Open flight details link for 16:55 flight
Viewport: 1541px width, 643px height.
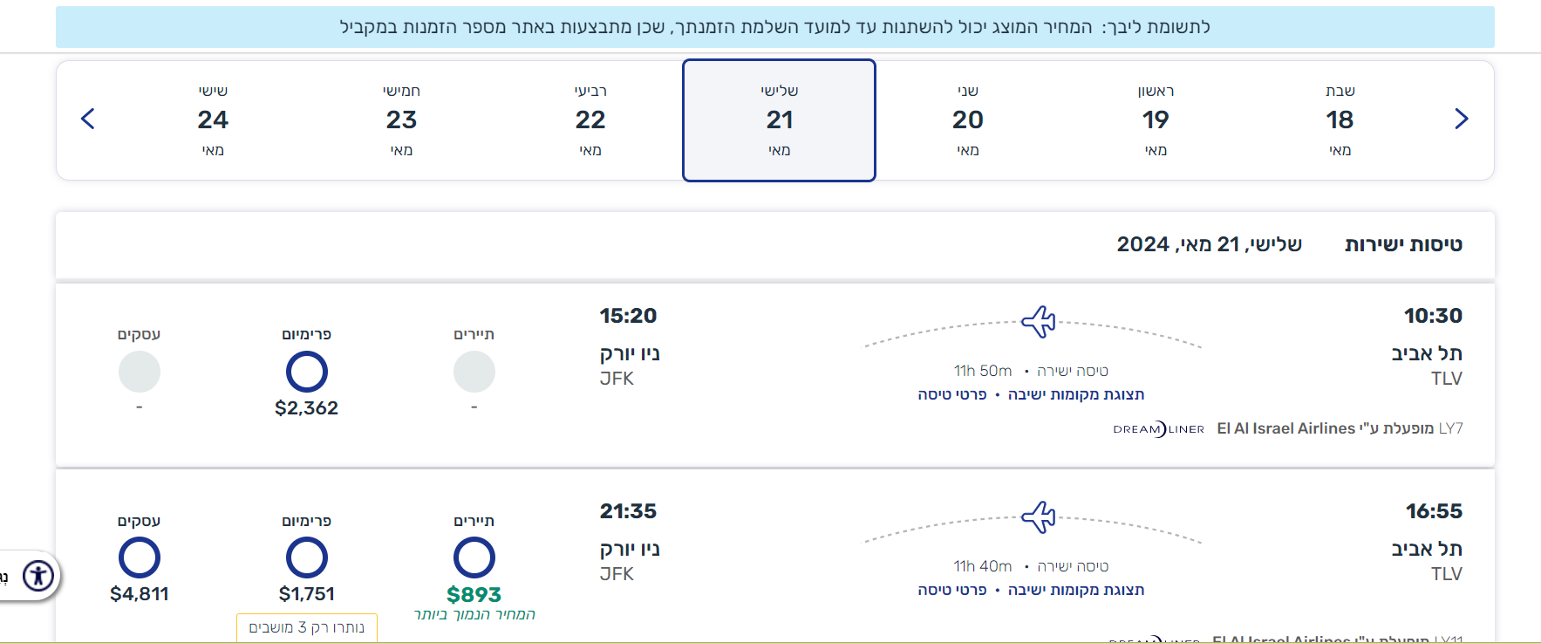point(952,590)
